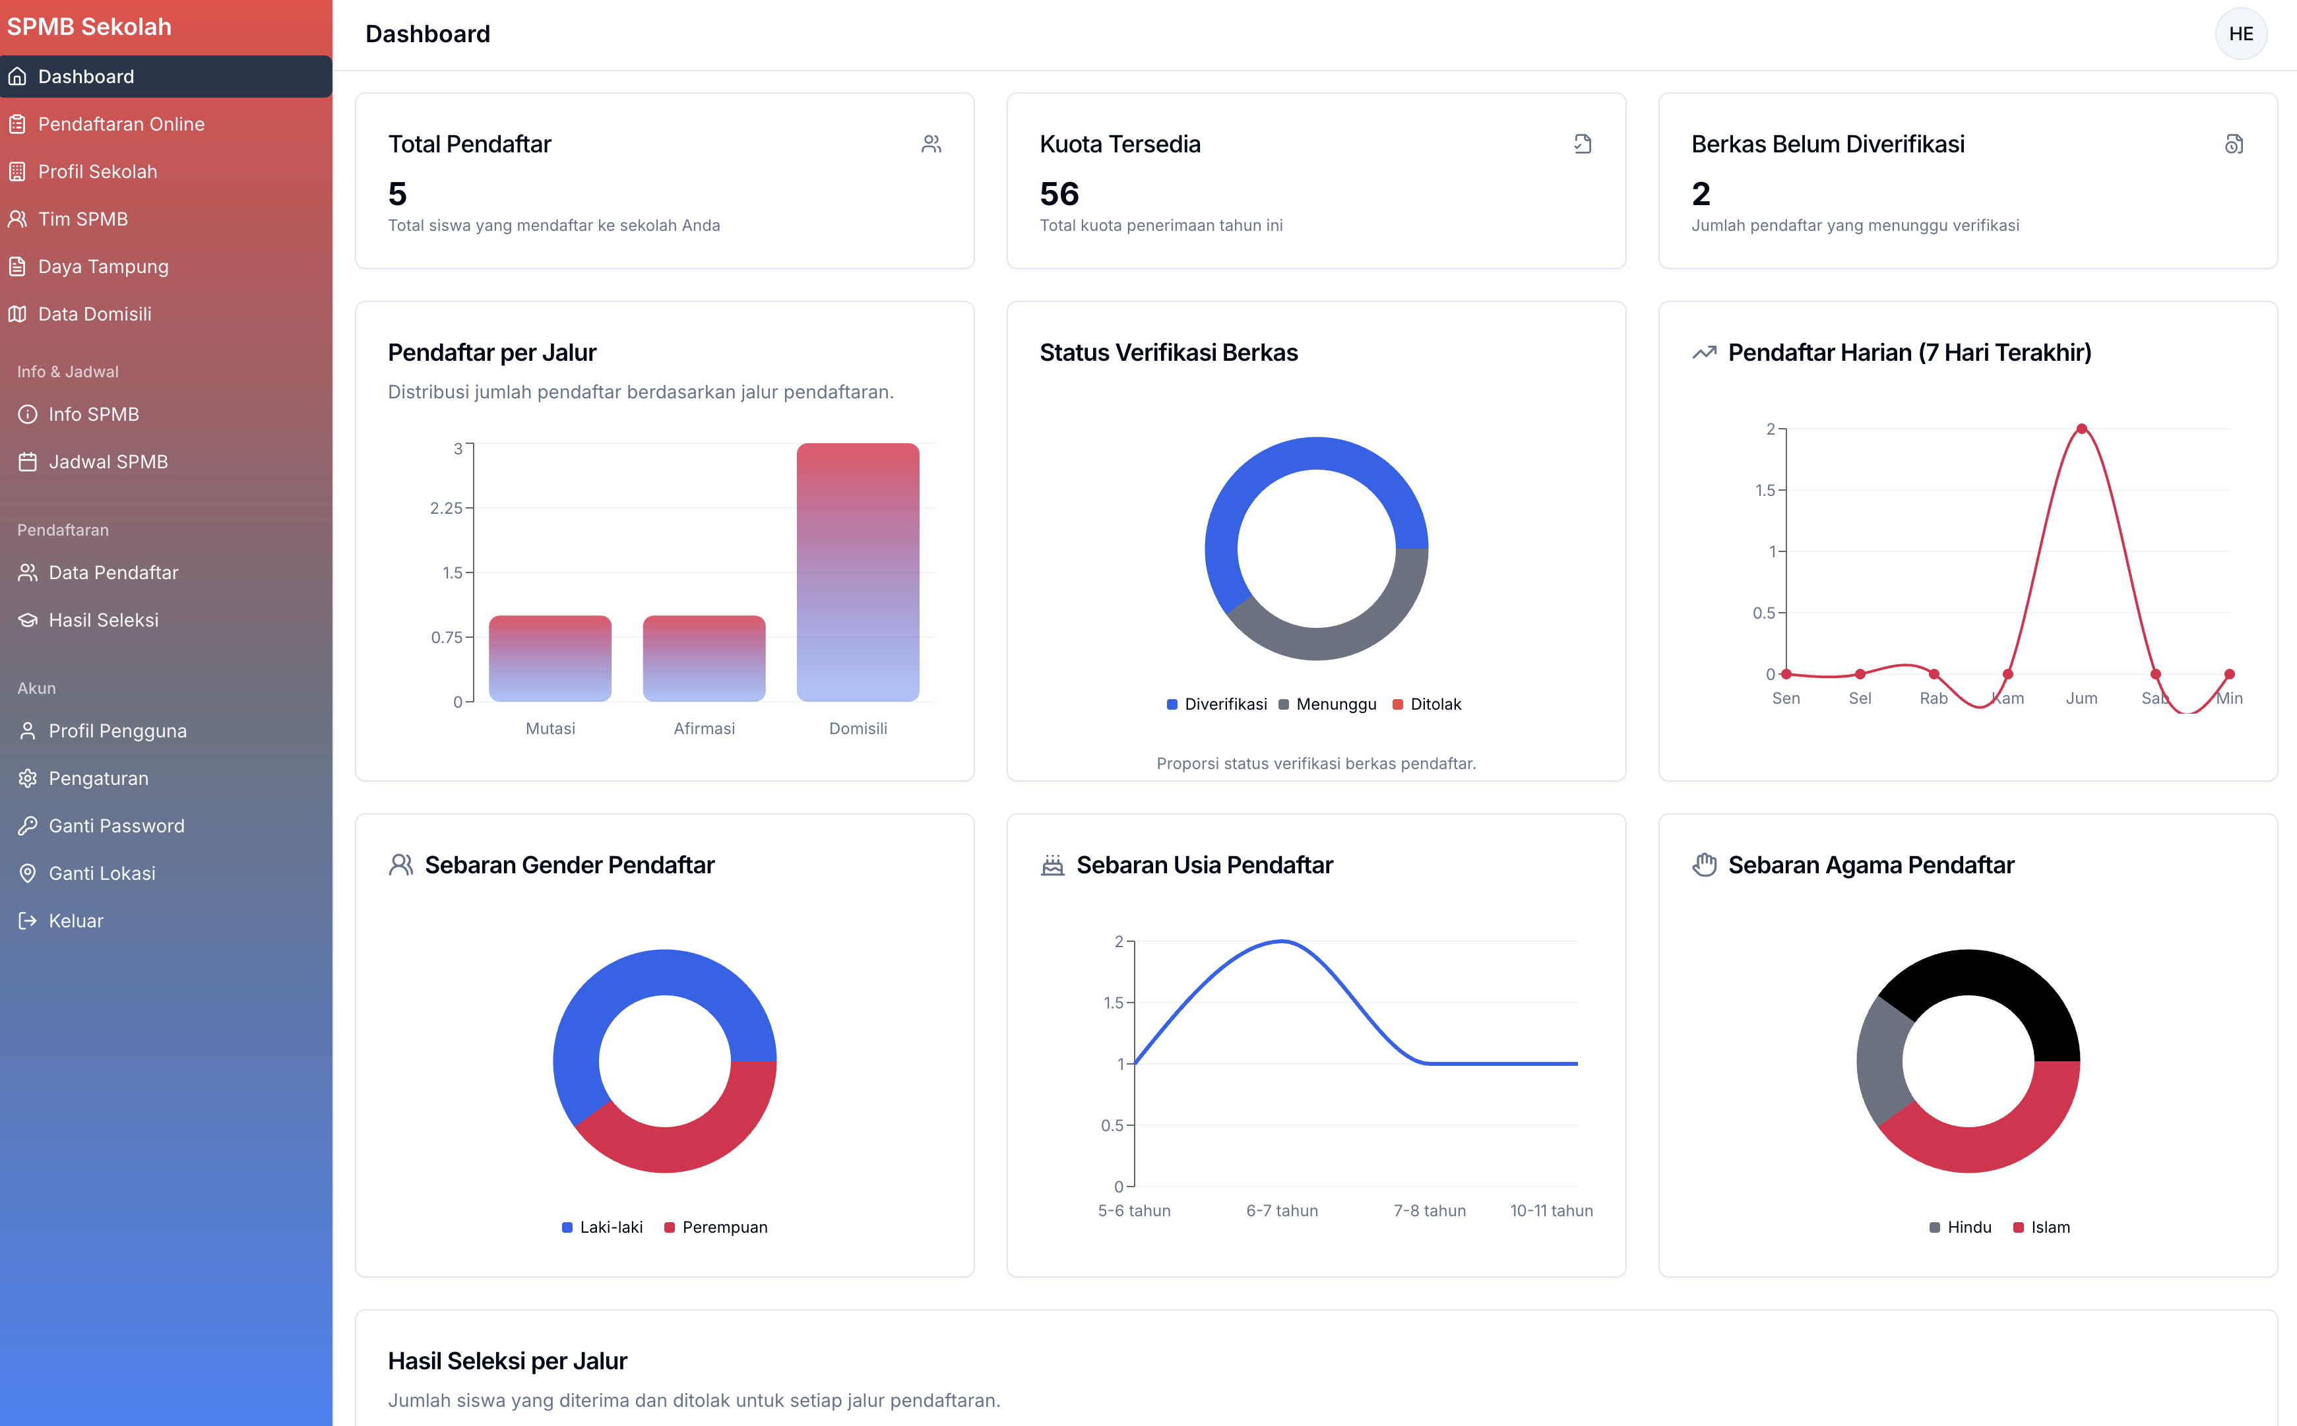Open the Jadwal SPMB menu item
Image resolution: width=2297 pixels, height=1426 pixels.
[108, 461]
